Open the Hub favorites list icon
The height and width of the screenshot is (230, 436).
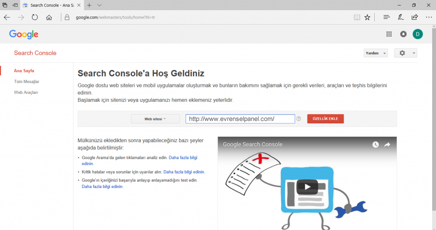point(387,17)
